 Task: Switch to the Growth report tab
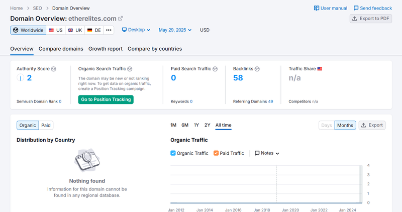click(106, 49)
